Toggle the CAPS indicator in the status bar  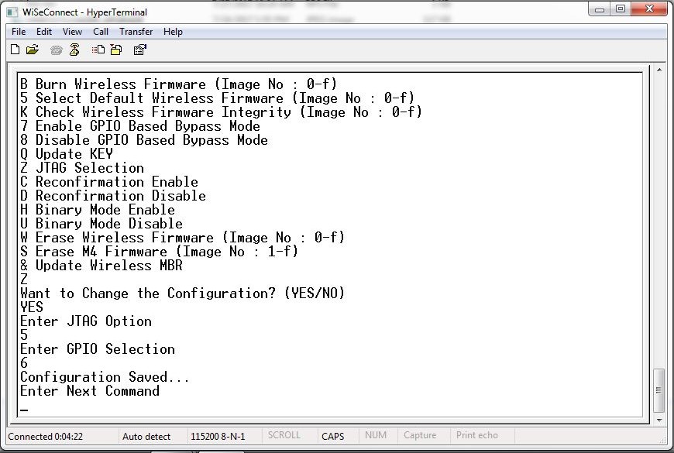pos(333,435)
